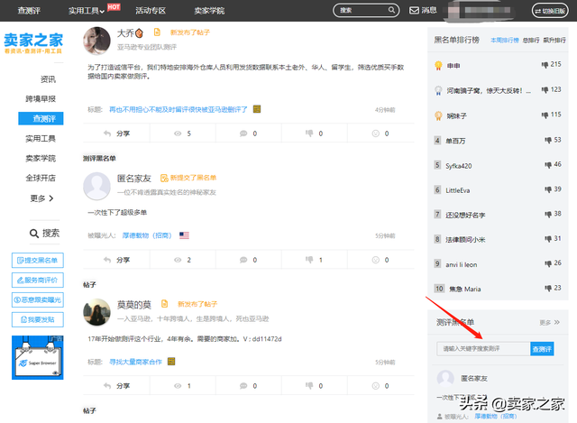
Task: Open ranking entry Syfka420
Action: pyautogui.click(x=459, y=166)
